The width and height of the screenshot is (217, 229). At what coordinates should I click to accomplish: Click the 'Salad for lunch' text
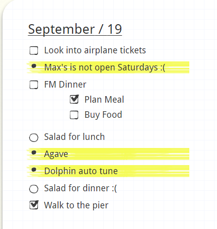[x=75, y=137]
